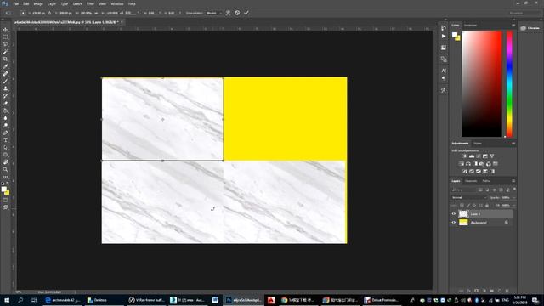The height and width of the screenshot is (306, 544).
Task: Add a Brightness/Contrast adjustment
Action: tap(465, 156)
